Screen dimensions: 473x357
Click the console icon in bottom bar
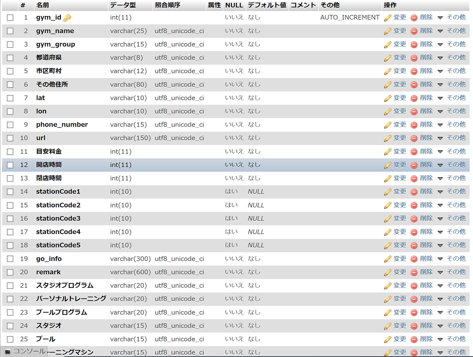click(7, 351)
